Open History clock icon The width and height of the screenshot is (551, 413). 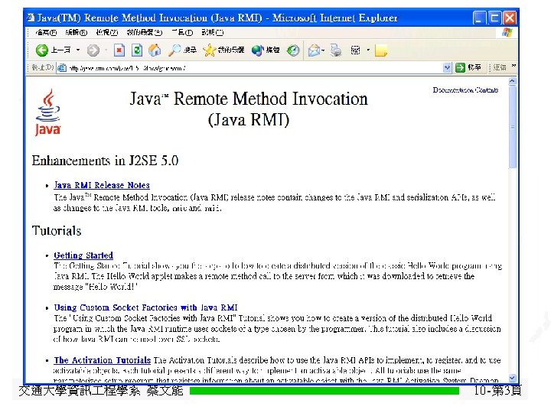[x=293, y=50]
